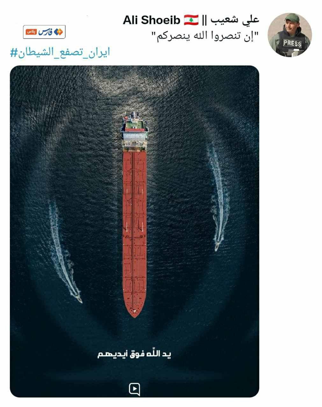Click the hash symbol of the hashtag
Image resolution: width=322 pixels, height=407 pixels.
click(13, 53)
